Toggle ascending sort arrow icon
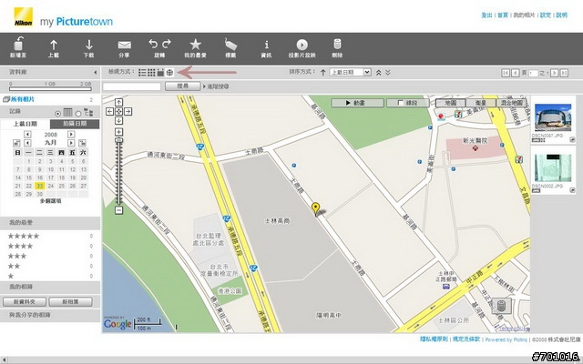 click(323, 73)
